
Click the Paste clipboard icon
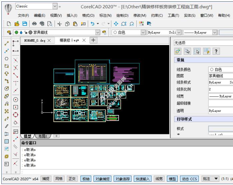click(x=75, y=24)
